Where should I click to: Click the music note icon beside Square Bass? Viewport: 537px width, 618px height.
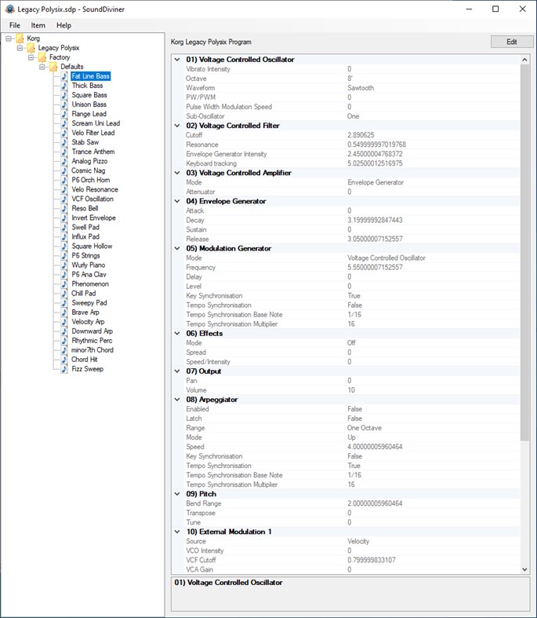64,95
